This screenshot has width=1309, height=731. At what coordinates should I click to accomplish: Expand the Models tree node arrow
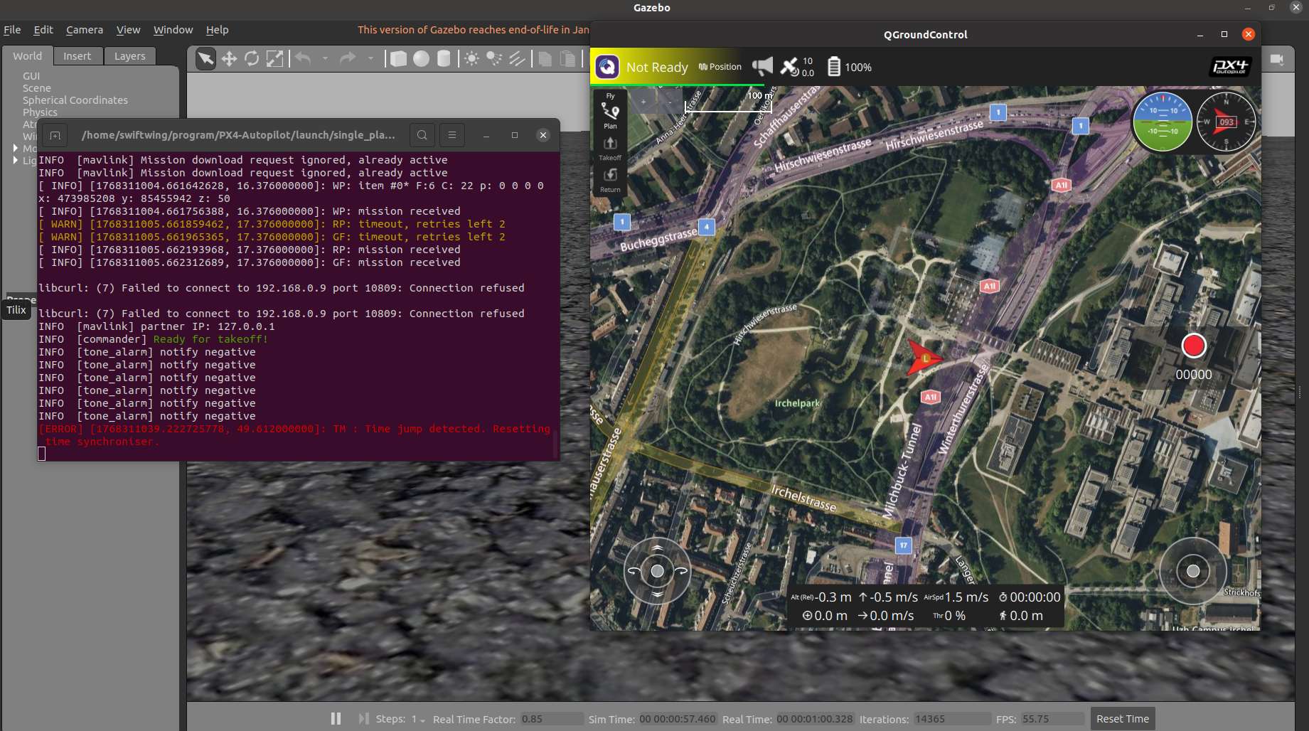click(x=16, y=148)
